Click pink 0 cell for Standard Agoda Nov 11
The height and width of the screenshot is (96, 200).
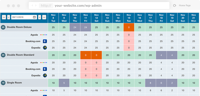click(x=86, y=63)
